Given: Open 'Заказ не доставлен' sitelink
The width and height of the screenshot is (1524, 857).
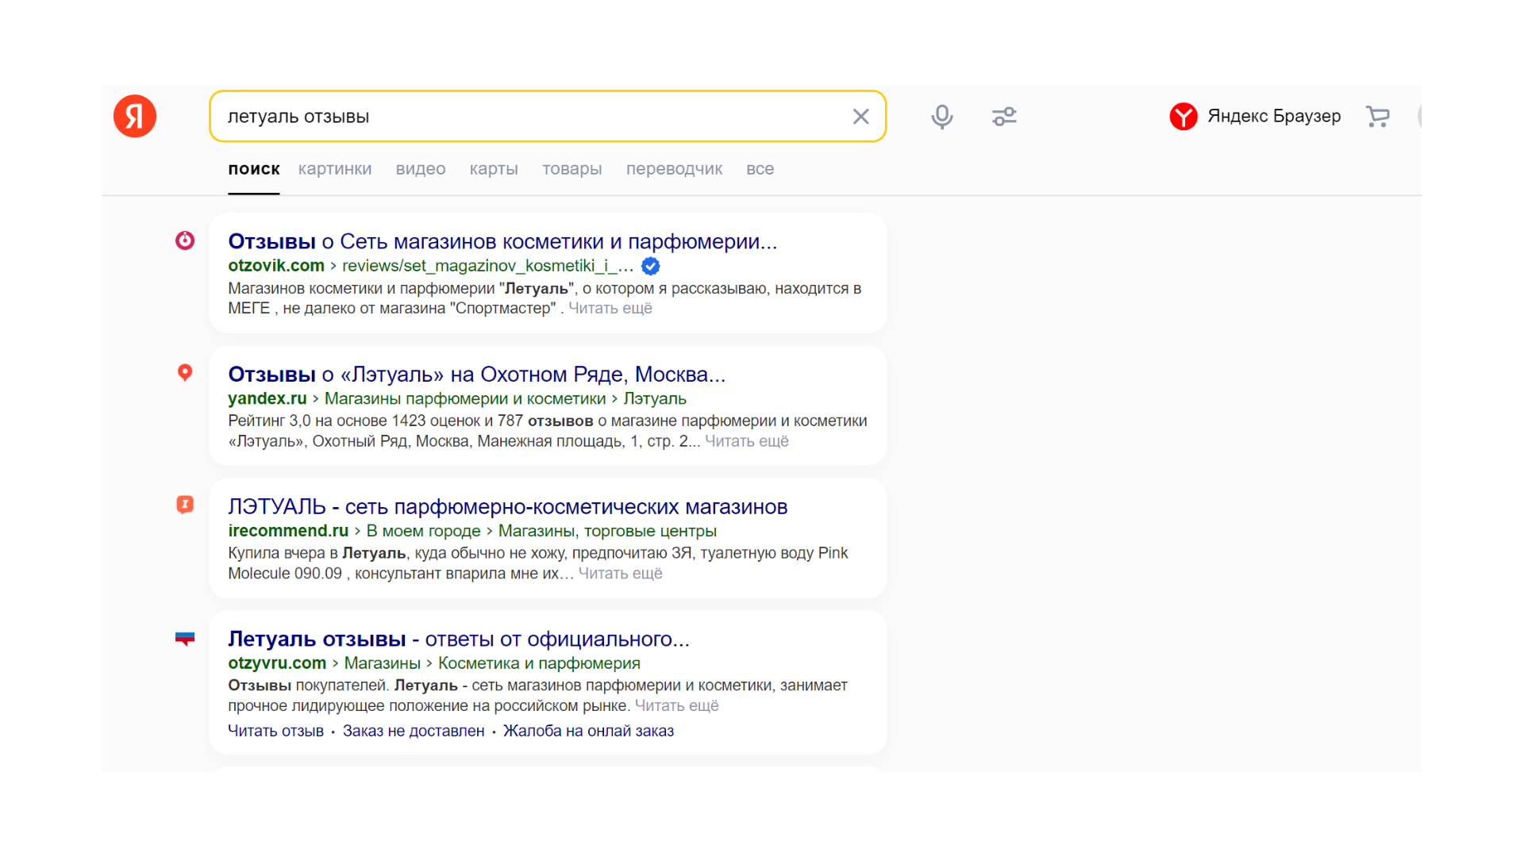Looking at the screenshot, I should 414,731.
